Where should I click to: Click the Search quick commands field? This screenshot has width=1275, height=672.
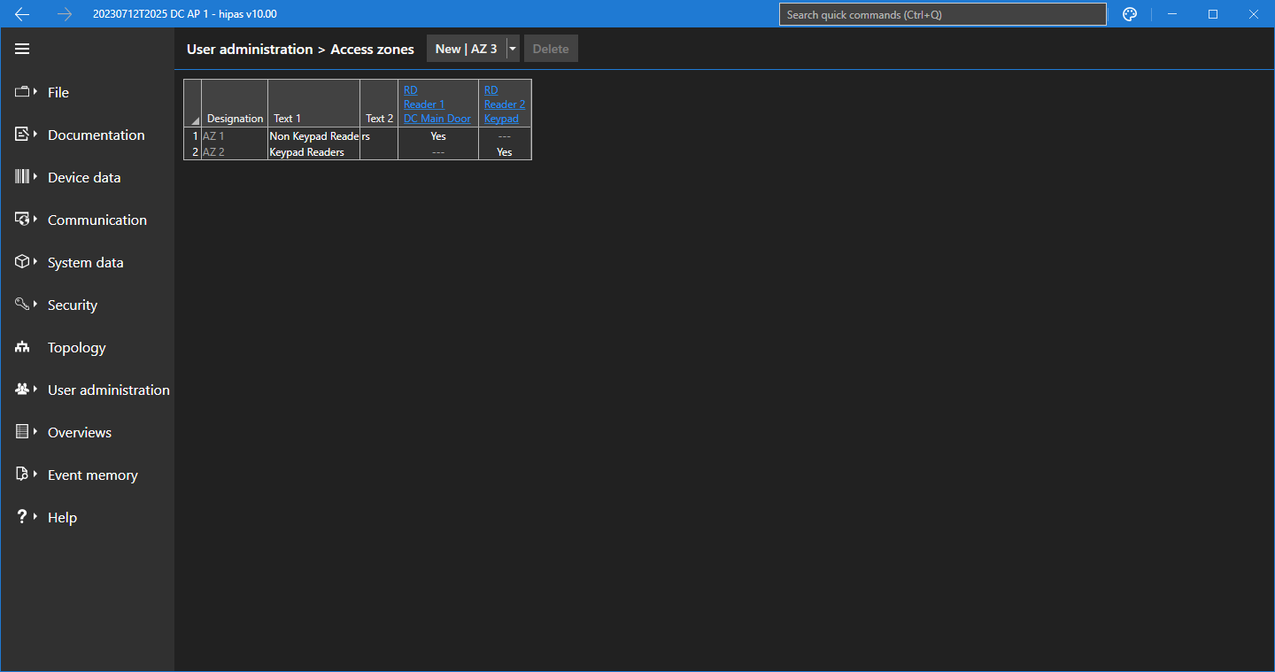[942, 14]
